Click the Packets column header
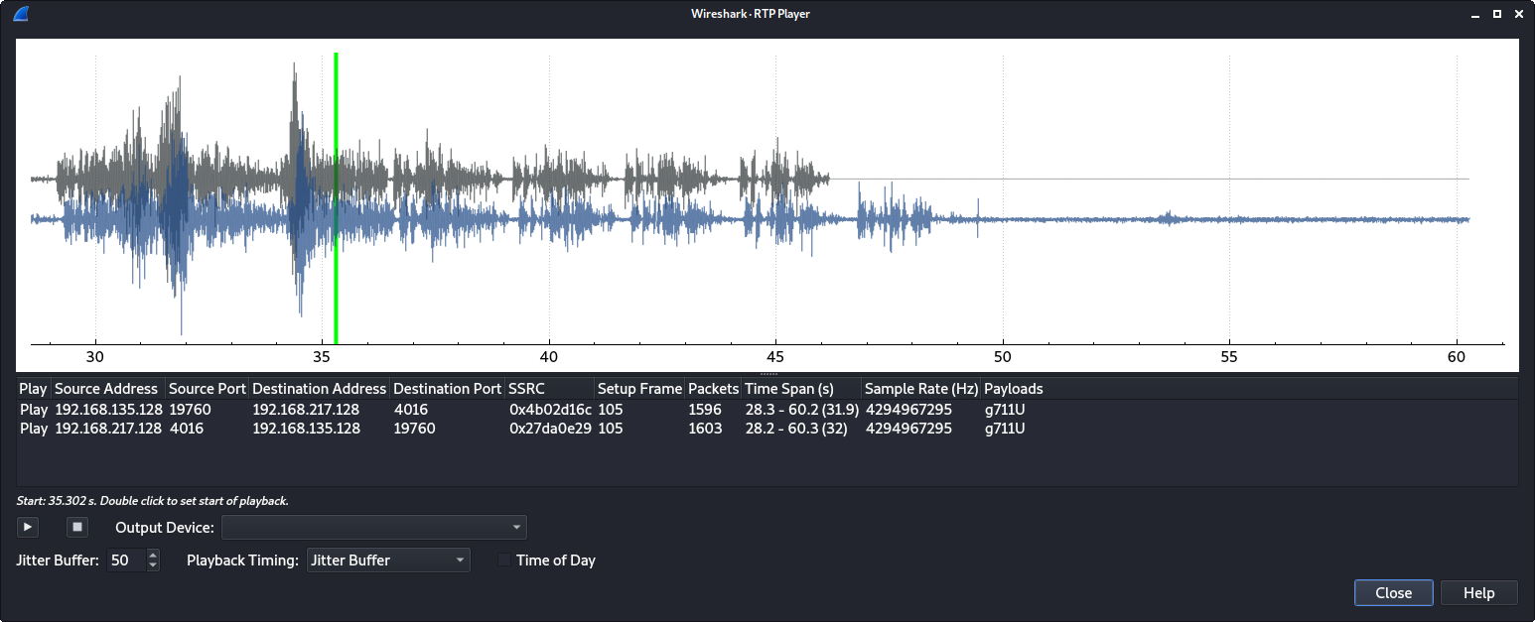The height and width of the screenshot is (622, 1535). [713, 389]
